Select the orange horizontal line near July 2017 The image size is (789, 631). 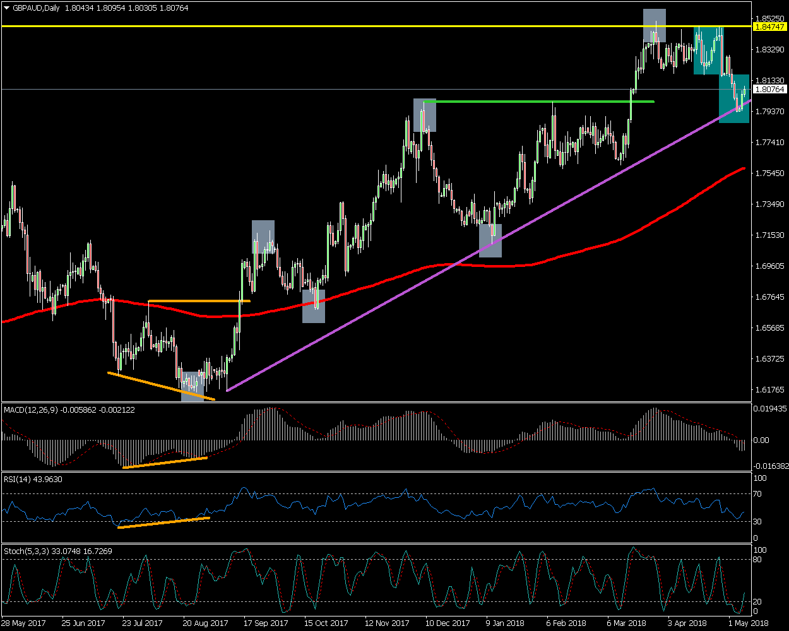tap(199, 301)
